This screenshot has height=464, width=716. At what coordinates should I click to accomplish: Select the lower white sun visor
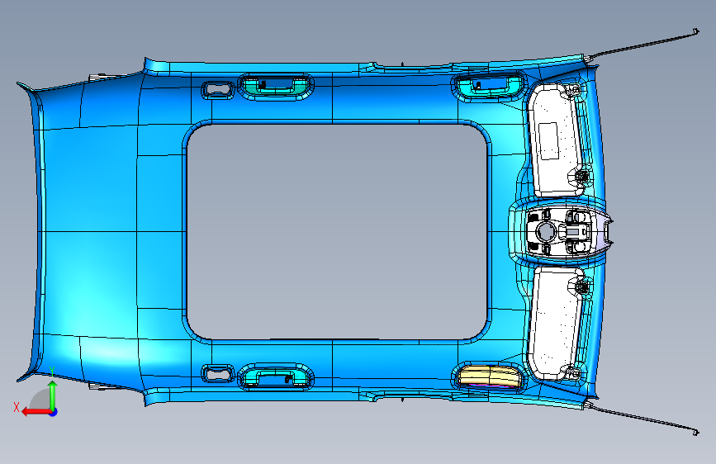pyautogui.click(x=556, y=323)
